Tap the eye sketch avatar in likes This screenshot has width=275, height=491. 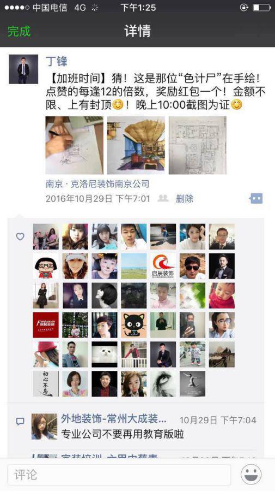click(x=163, y=384)
